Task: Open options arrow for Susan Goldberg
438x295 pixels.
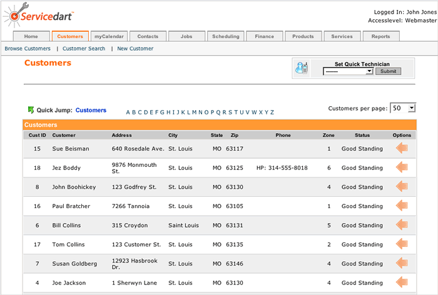Action: tap(402, 264)
